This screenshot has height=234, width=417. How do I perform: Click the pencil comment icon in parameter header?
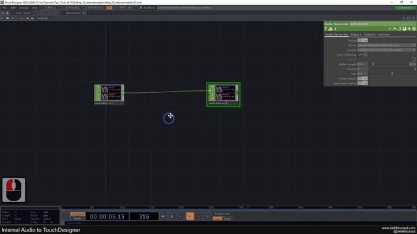[390, 29]
